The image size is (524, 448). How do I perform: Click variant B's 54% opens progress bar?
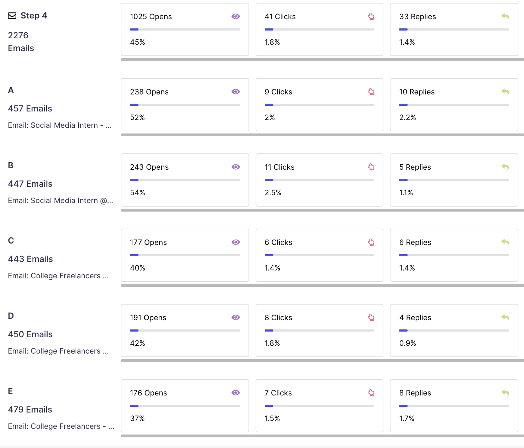tap(185, 180)
